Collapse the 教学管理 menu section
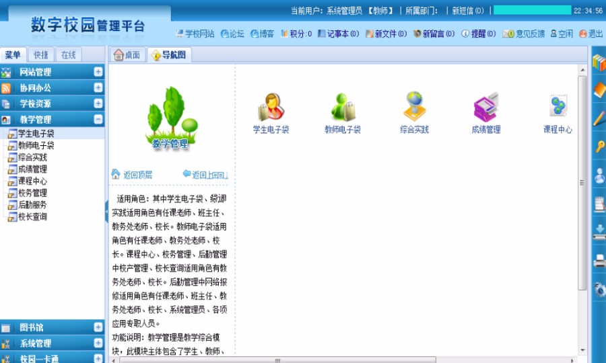Viewport: 606px width, 363px height. coord(98,119)
